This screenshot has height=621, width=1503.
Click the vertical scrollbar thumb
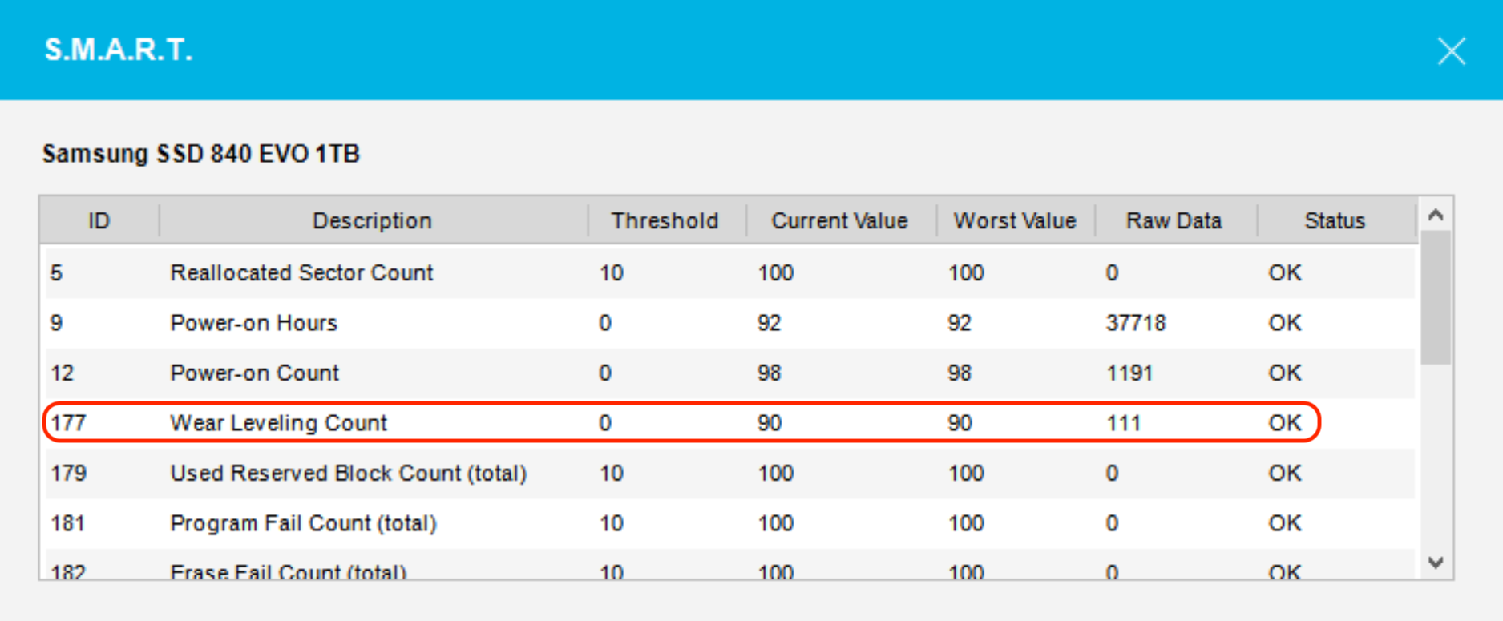(1436, 297)
